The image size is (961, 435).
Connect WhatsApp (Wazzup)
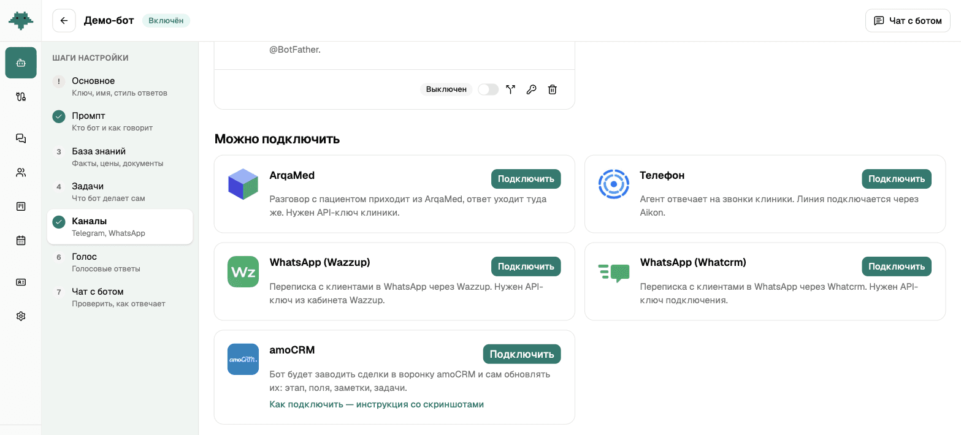click(526, 267)
